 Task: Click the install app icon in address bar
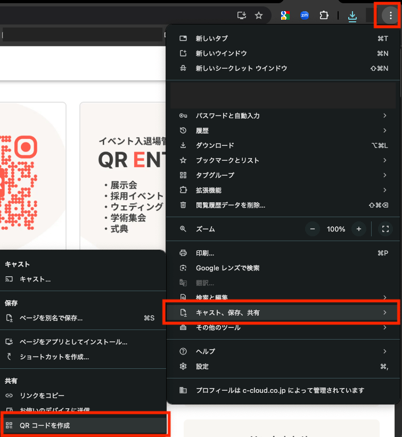[x=241, y=15]
